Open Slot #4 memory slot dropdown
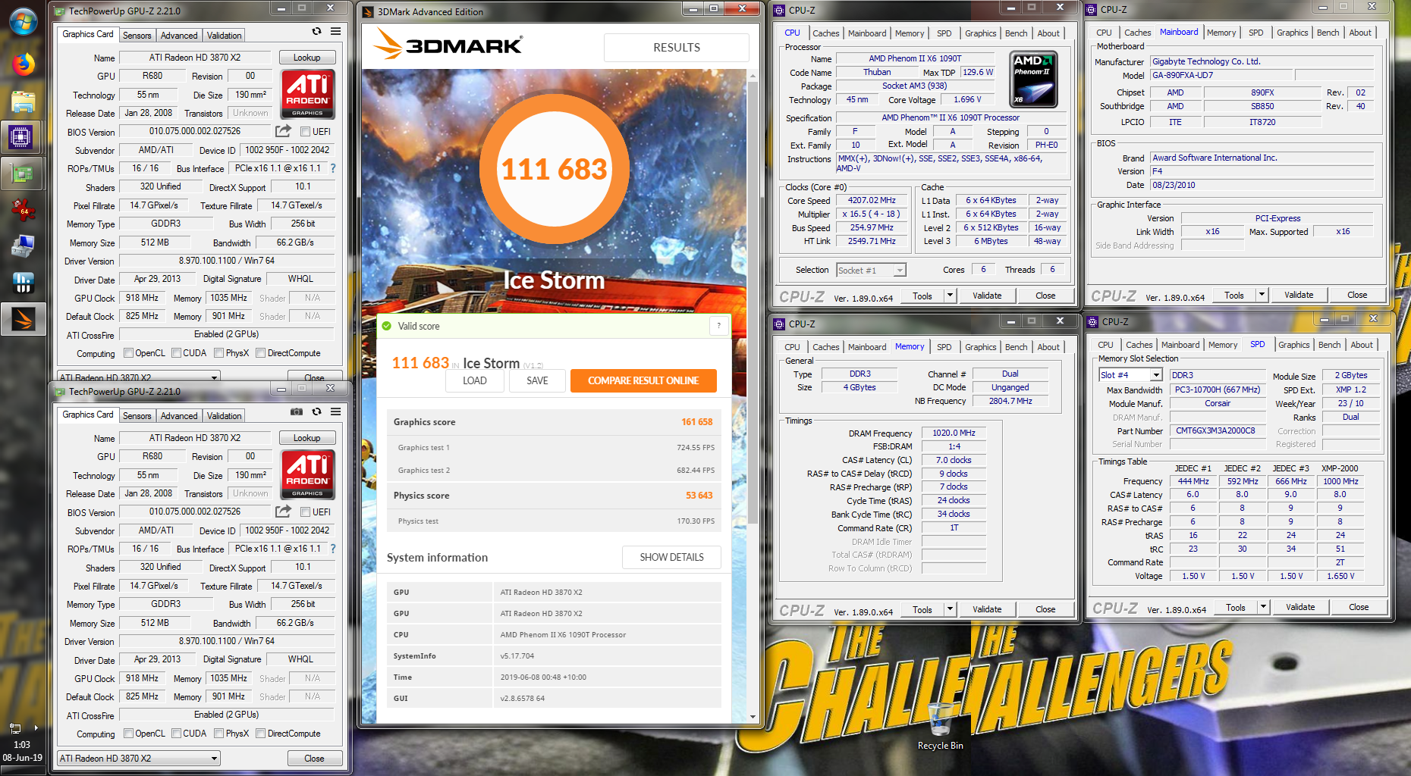Viewport: 1411px width, 776px height. click(1130, 375)
